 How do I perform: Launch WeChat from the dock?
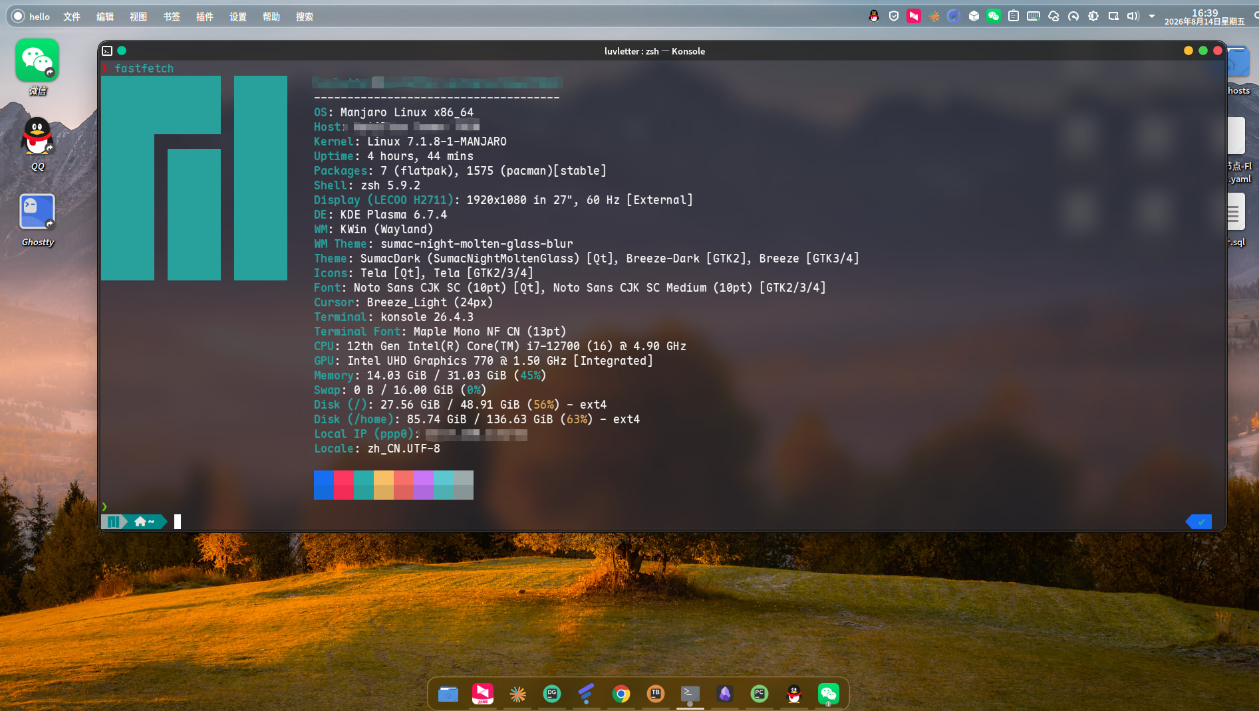(829, 694)
